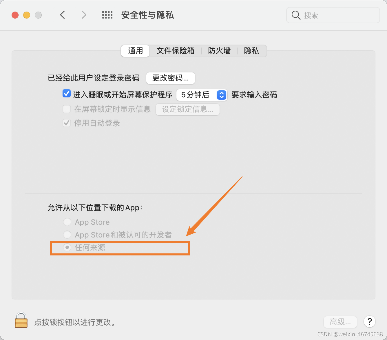Switch to the 文件保险箱 tab

[x=175, y=51]
